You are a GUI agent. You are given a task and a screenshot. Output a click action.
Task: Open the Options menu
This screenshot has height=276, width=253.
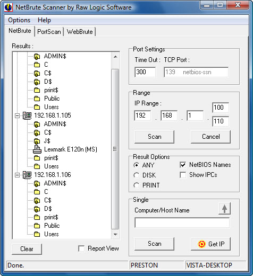pos(19,20)
